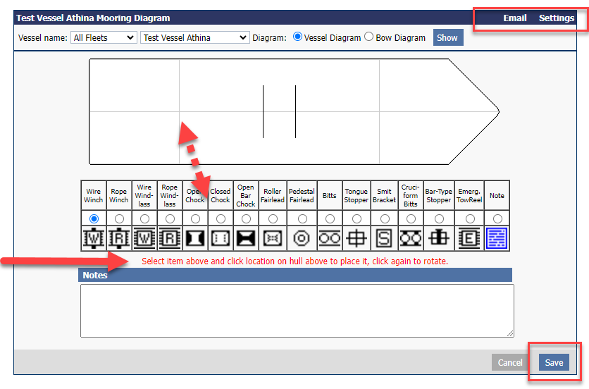589x389 pixels.
Task: Open the Email menu item
Action: pos(514,18)
